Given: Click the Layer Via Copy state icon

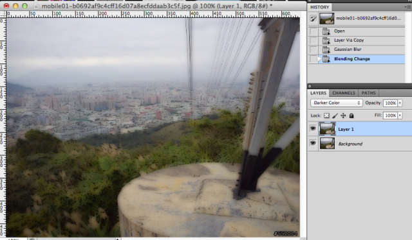Looking at the screenshot, I should tap(326, 40).
